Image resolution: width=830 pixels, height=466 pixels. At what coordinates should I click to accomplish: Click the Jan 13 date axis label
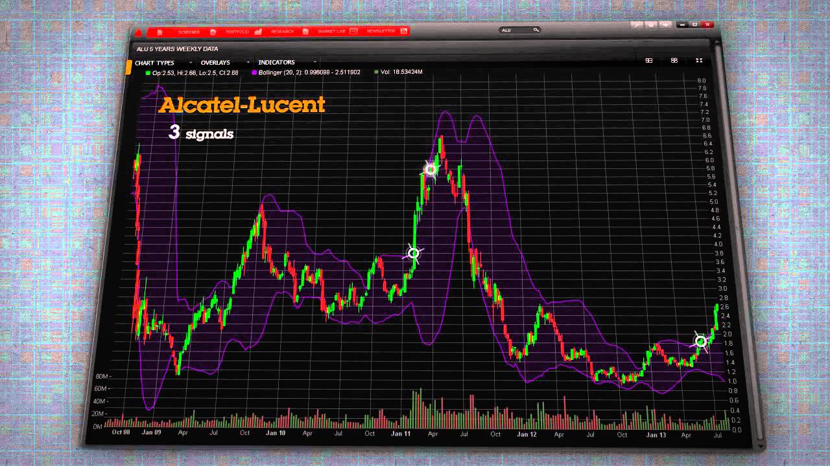[x=656, y=435]
